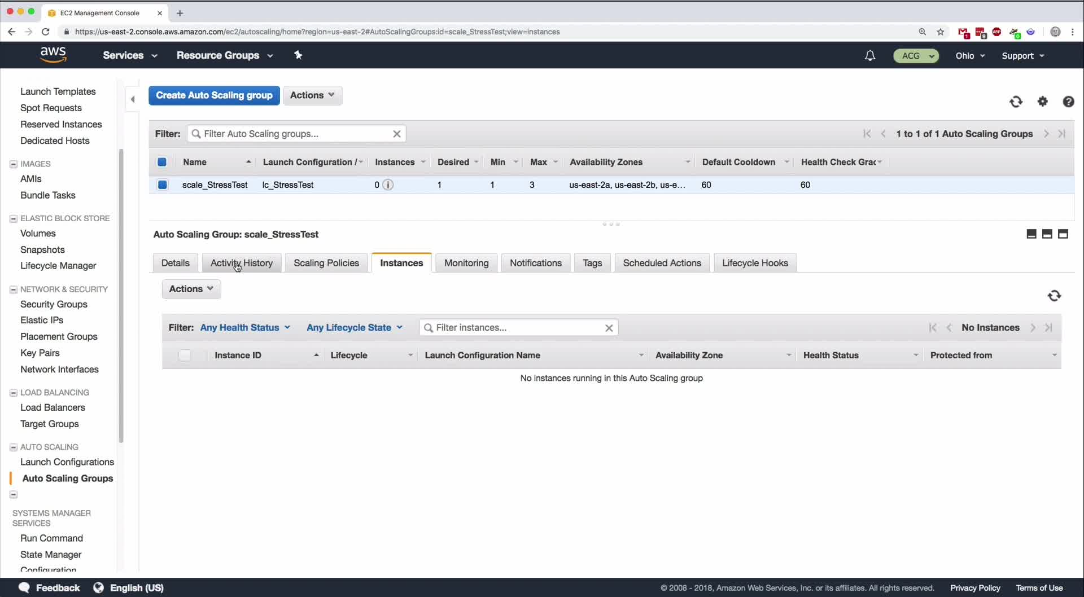Switch to the Details tab
1084x597 pixels.
tap(176, 263)
